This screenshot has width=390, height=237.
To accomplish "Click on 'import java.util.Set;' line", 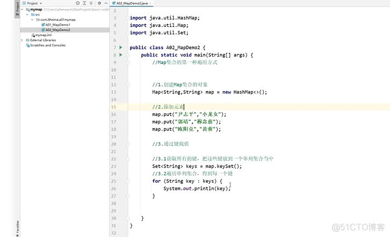I will click(x=159, y=33).
